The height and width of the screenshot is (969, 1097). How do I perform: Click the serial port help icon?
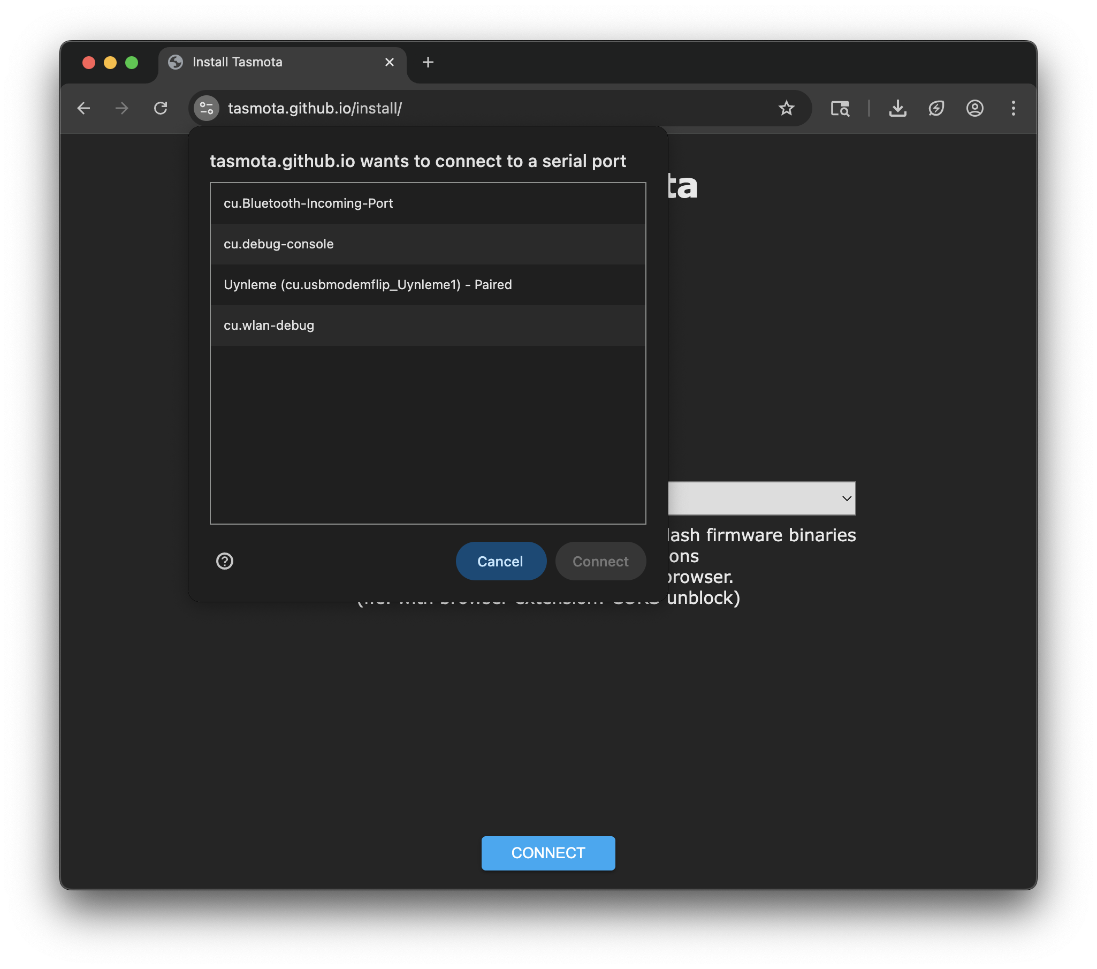point(224,561)
